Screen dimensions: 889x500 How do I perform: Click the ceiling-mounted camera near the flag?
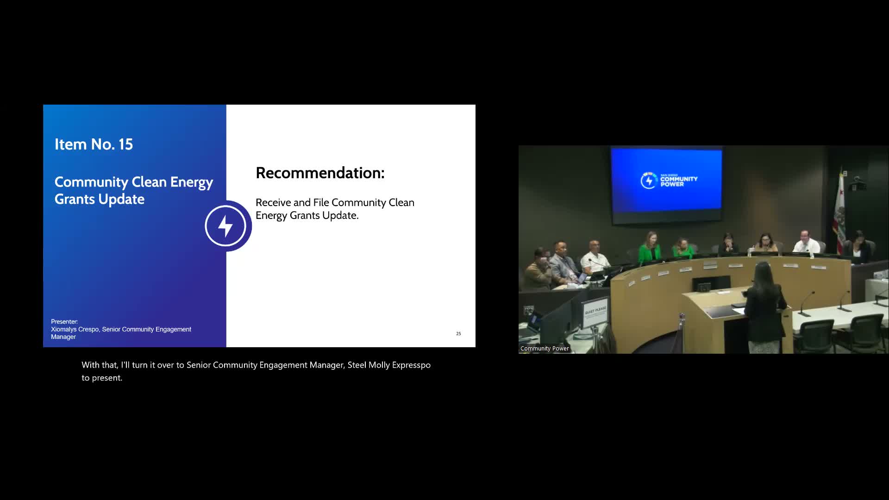click(858, 184)
